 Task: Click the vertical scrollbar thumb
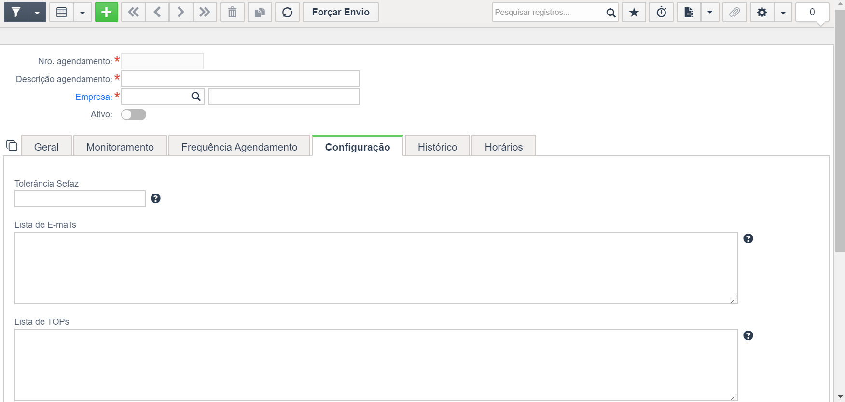[x=840, y=130]
